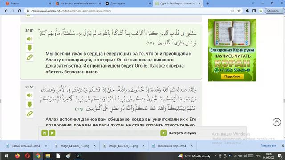Image resolution: width=285 pixels, height=160 pixels.
Task: Toggle the browser side panel
Action: click(254, 11)
